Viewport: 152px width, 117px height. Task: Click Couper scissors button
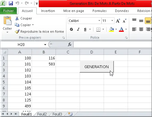point(24,18)
